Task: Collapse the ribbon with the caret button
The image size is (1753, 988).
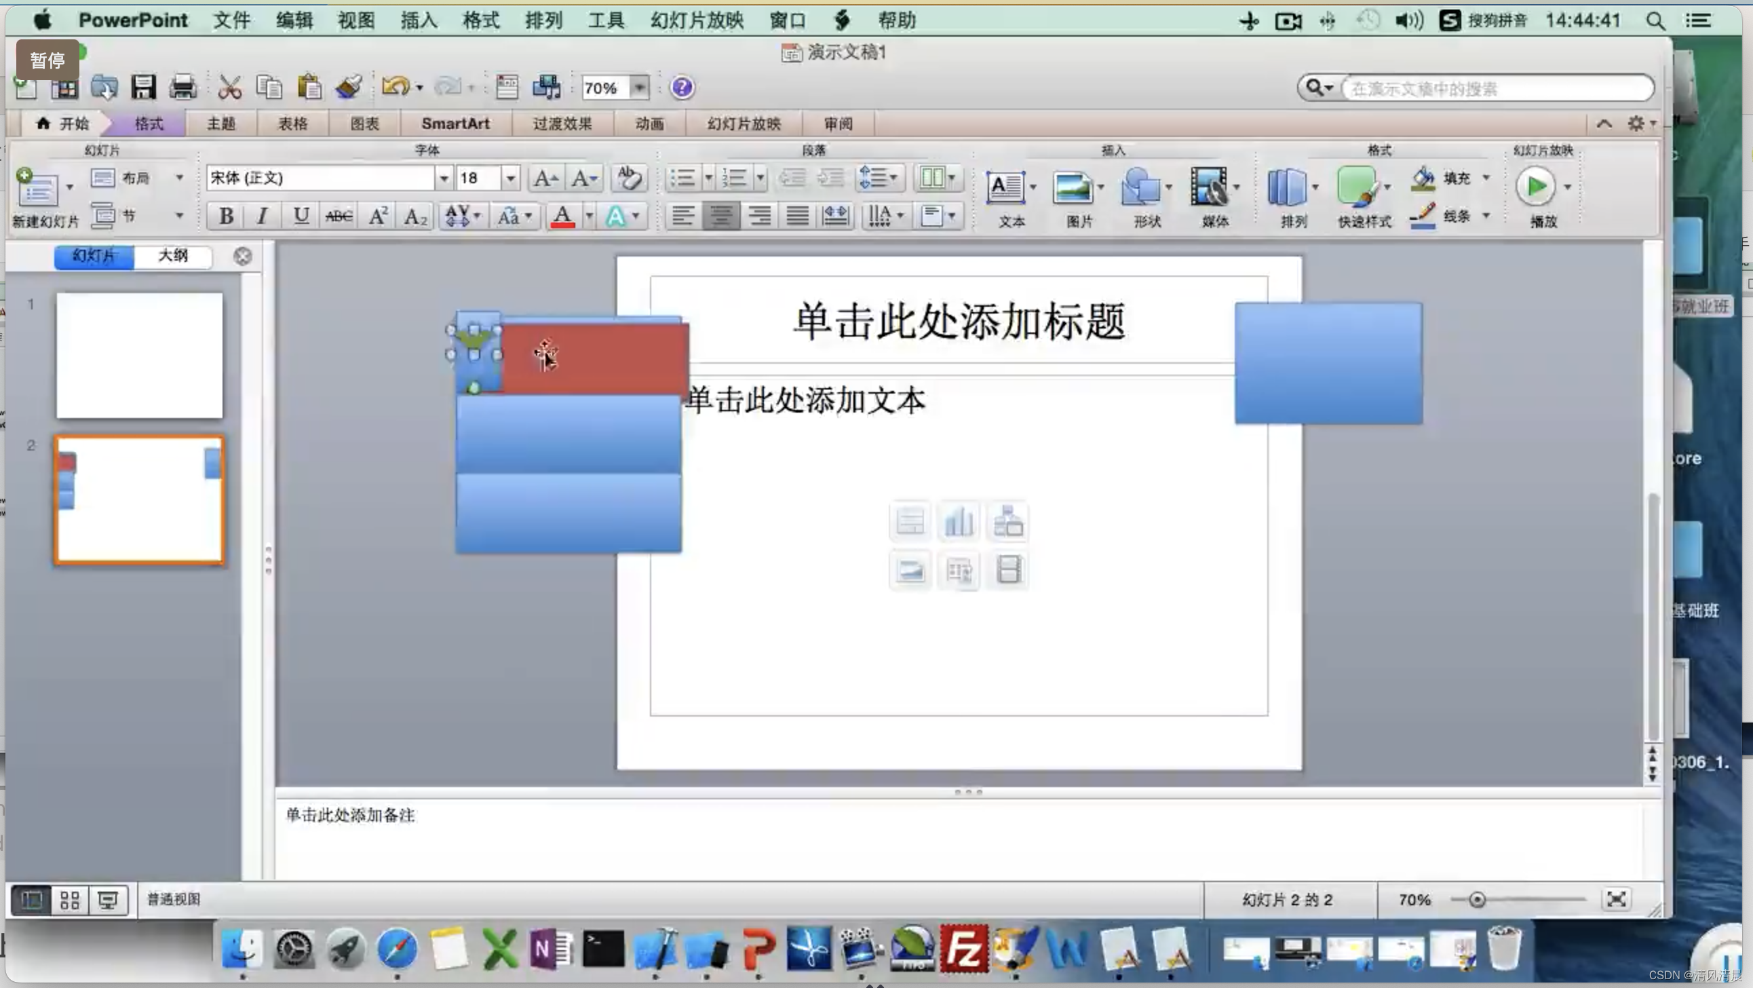Action: [x=1604, y=124]
